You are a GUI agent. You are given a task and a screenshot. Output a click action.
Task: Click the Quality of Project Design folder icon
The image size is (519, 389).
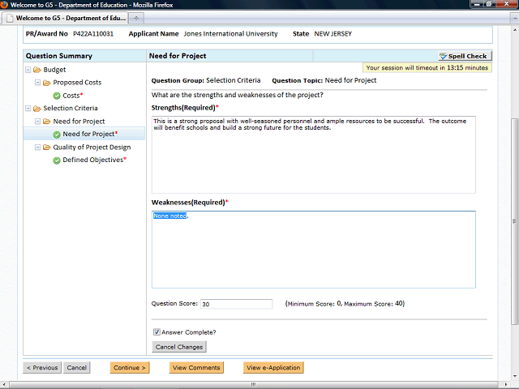tap(47, 147)
